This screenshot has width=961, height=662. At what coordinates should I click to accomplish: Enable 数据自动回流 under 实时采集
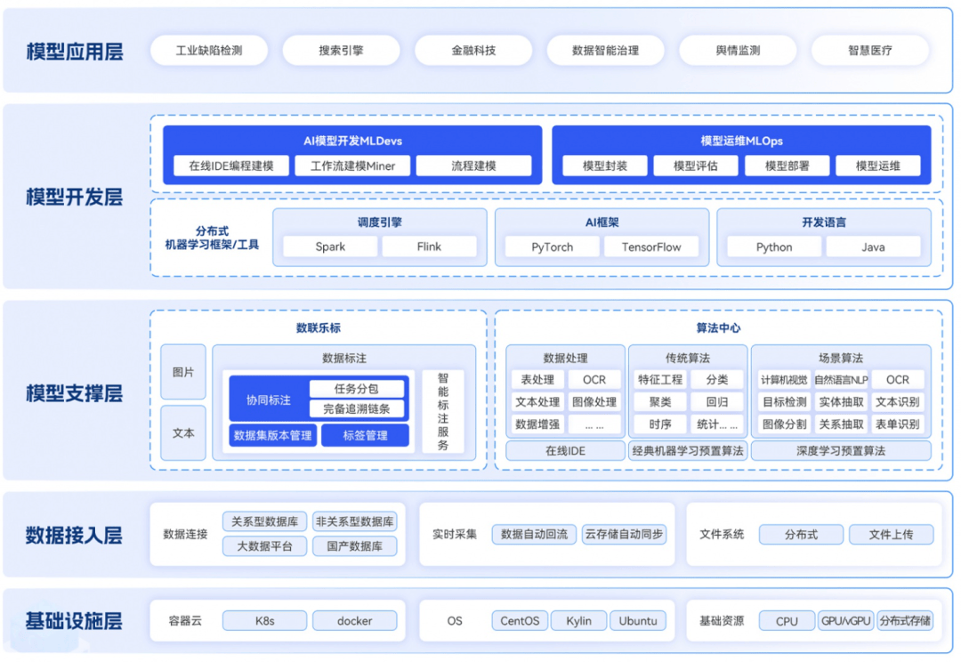(x=535, y=535)
